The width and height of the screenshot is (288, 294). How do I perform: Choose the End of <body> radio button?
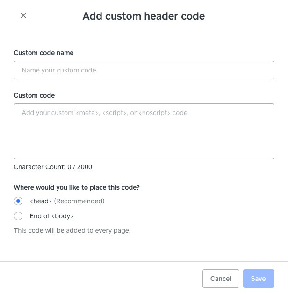click(x=18, y=216)
